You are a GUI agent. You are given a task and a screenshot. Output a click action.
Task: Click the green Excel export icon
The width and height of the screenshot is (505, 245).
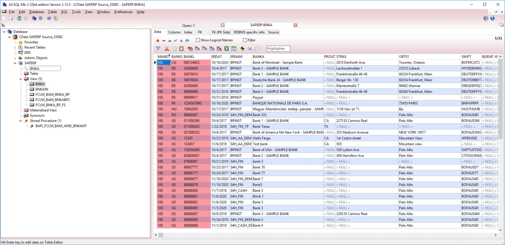pyautogui.click(x=226, y=49)
